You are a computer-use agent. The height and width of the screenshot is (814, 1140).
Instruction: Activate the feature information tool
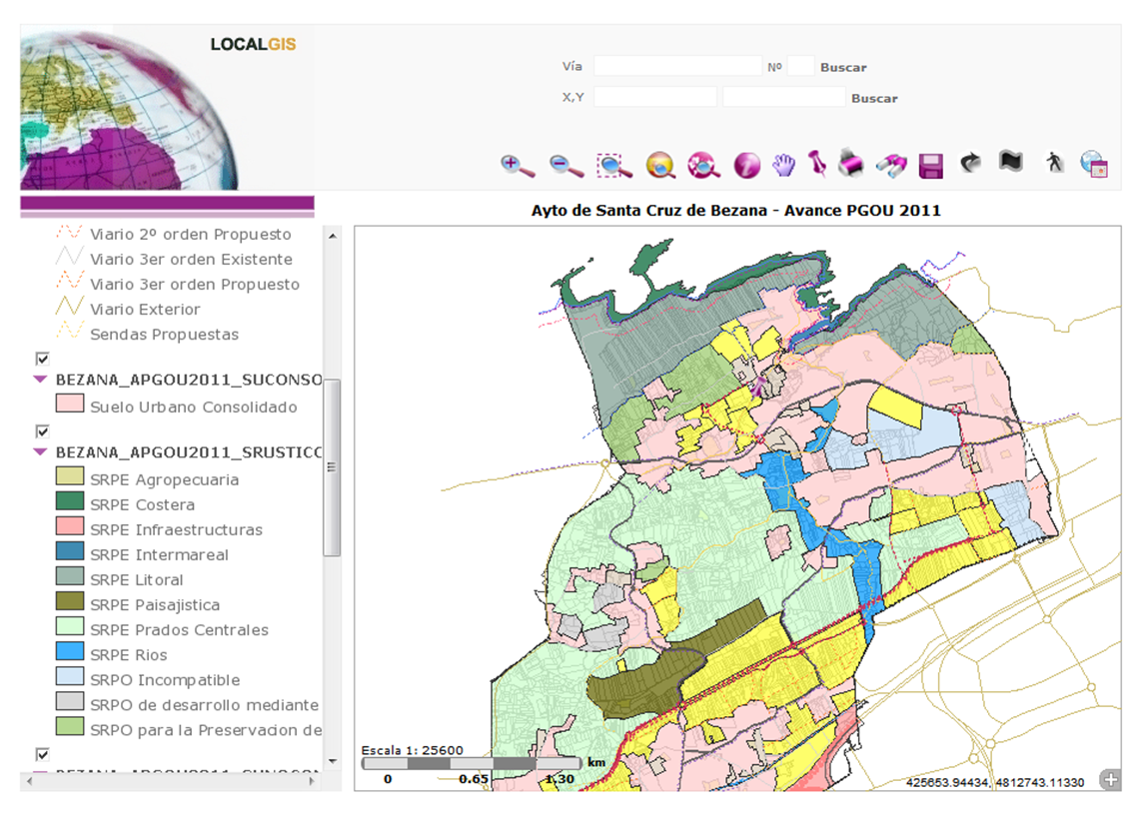tap(746, 166)
